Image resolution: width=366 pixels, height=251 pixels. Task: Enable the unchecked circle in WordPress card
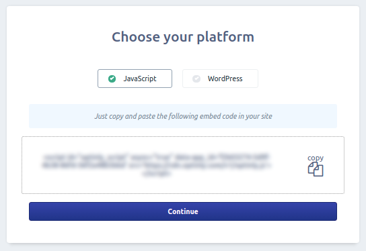click(196, 79)
